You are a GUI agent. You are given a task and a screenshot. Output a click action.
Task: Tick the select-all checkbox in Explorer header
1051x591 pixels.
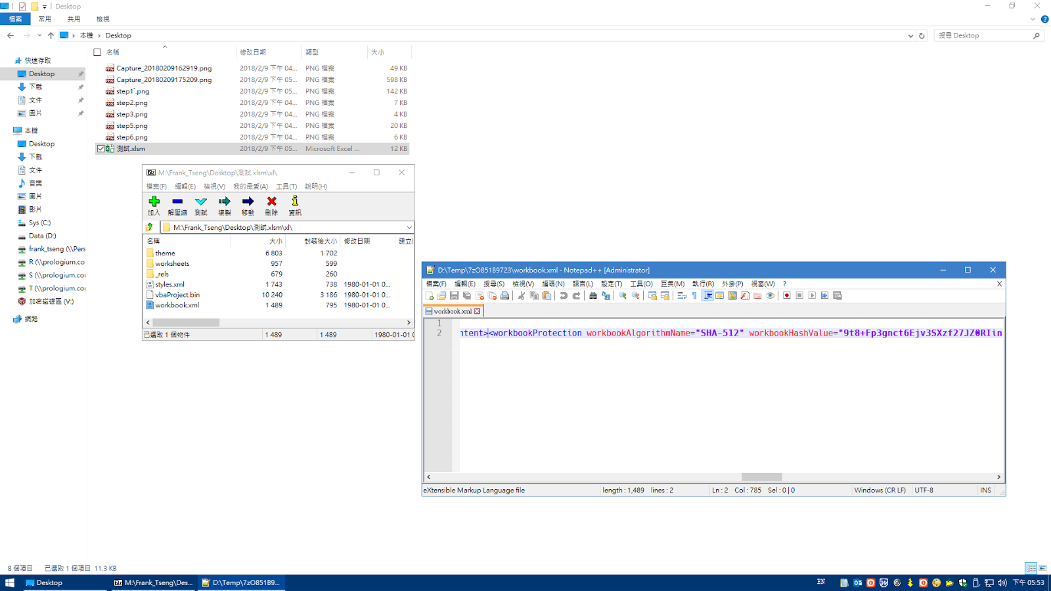(97, 52)
